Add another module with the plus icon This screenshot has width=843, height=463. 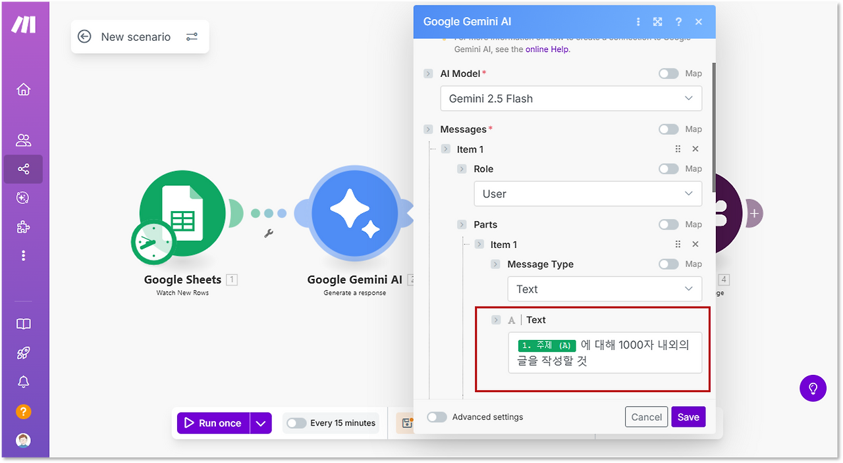tap(754, 214)
